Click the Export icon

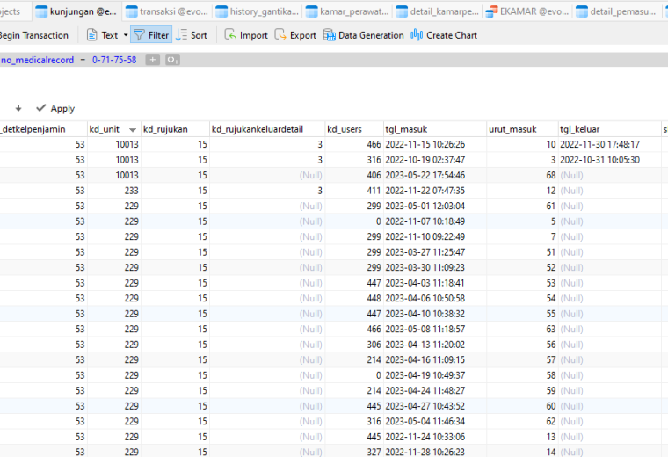click(x=280, y=34)
